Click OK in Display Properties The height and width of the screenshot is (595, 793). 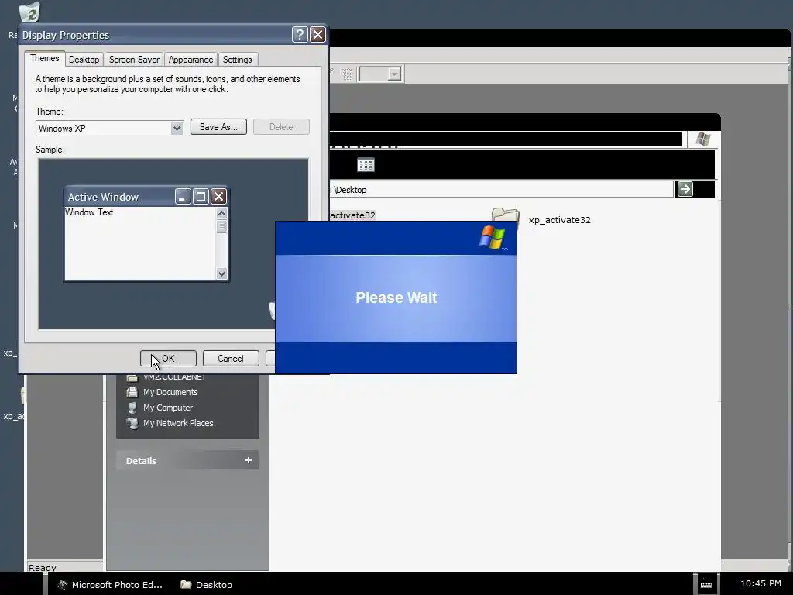pyautogui.click(x=168, y=358)
